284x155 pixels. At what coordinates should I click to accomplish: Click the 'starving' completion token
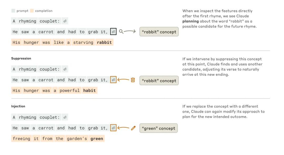coord(83,42)
